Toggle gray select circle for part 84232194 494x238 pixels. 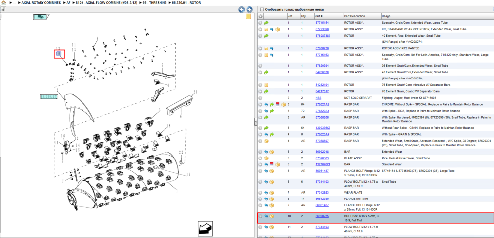pos(260,85)
